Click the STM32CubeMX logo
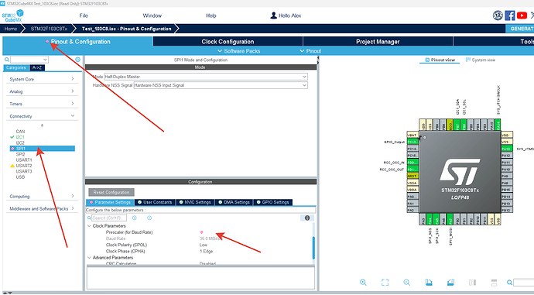 [12, 15]
